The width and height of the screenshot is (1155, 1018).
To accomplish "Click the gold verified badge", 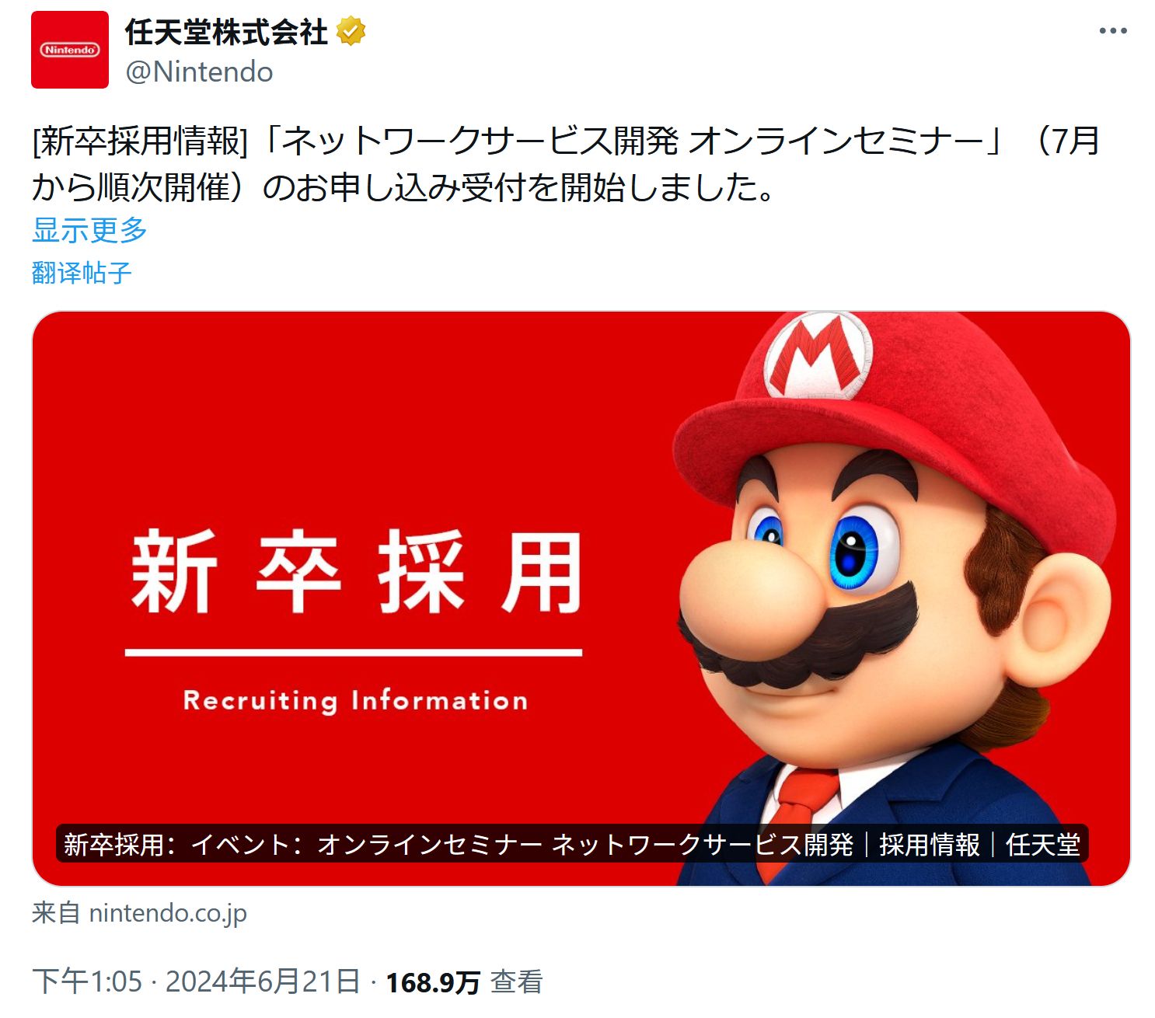I will (x=351, y=32).
